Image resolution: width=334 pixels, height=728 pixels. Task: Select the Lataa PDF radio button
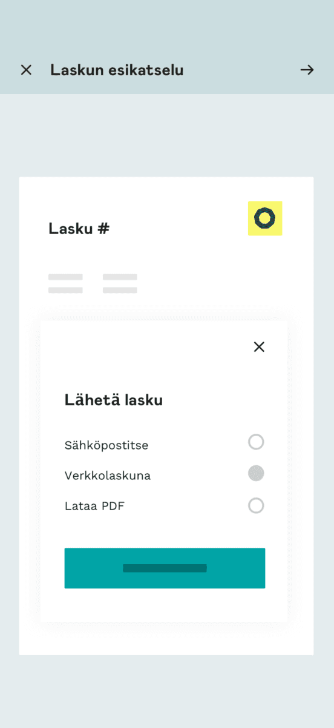(x=256, y=505)
